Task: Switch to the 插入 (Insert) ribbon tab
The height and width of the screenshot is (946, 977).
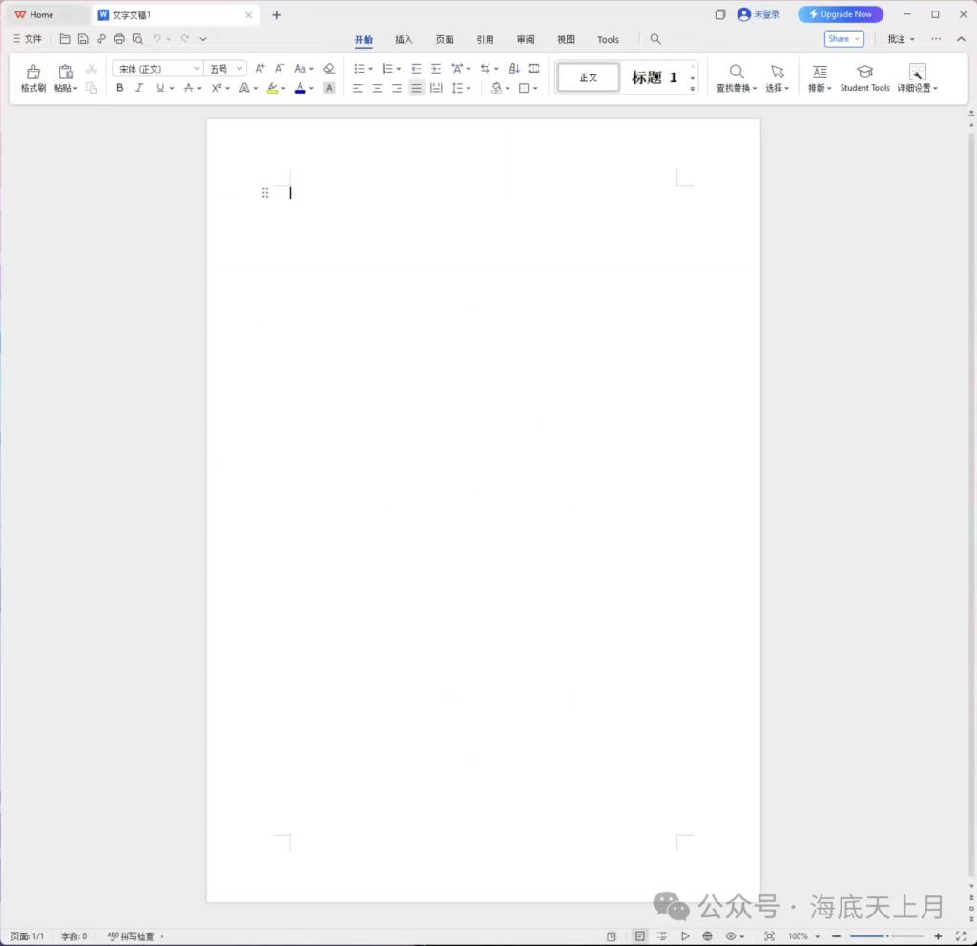Action: point(404,40)
